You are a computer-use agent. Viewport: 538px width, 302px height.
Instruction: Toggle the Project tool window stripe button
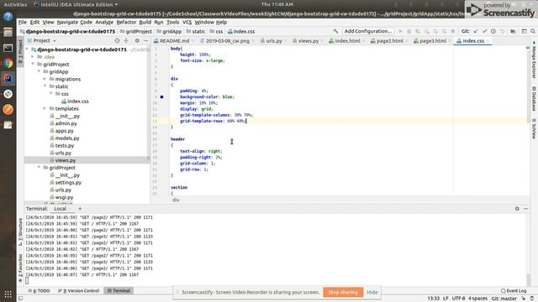(x=20, y=52)
